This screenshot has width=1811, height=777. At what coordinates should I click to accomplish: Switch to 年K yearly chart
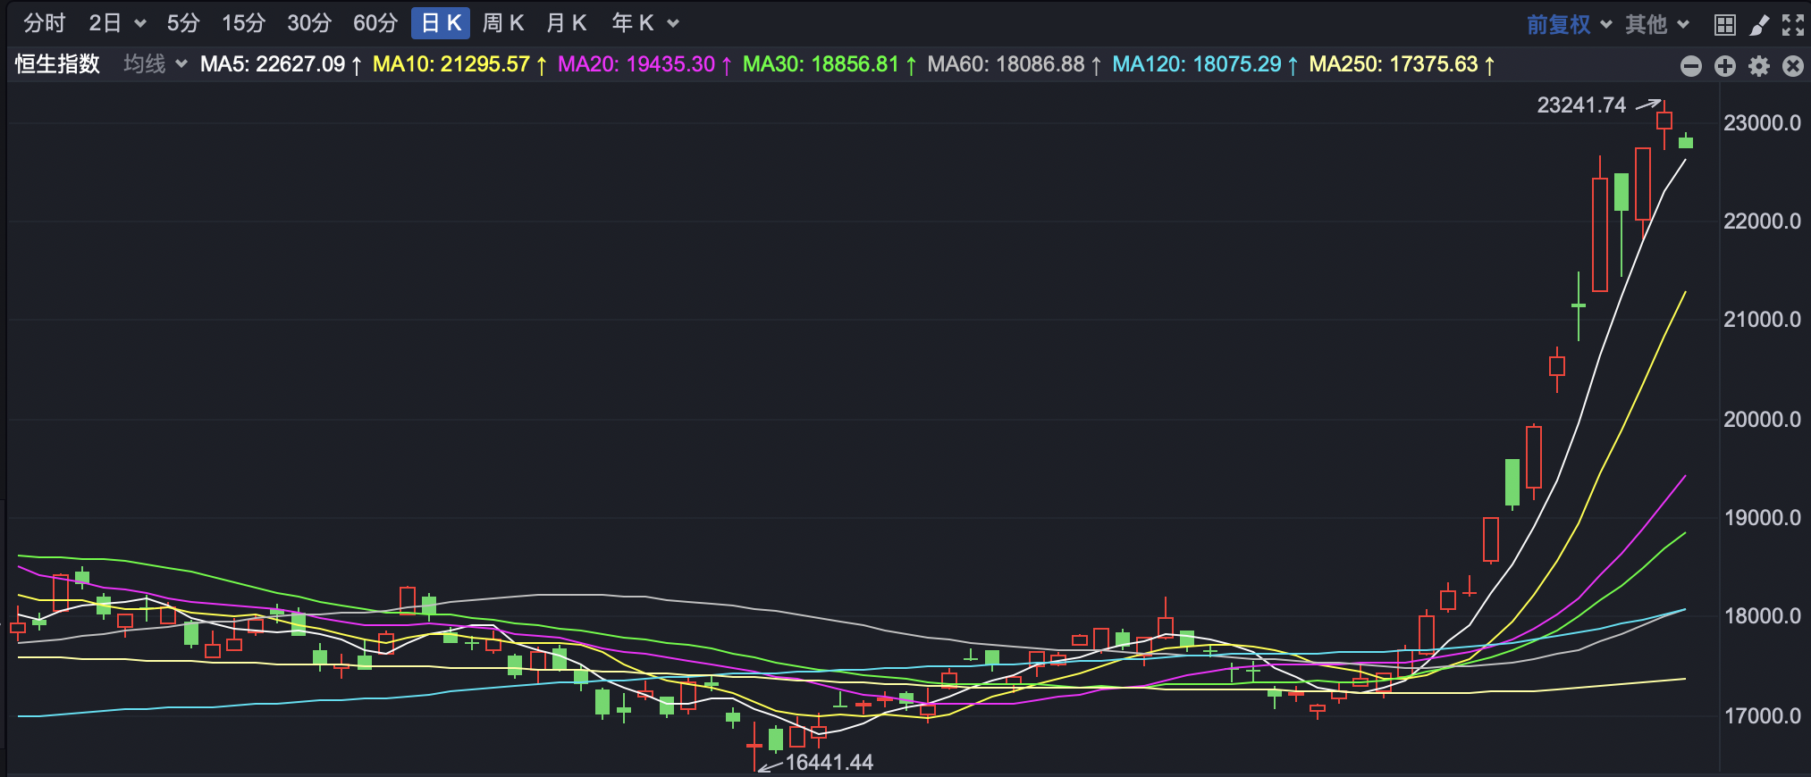coord(633,23)
